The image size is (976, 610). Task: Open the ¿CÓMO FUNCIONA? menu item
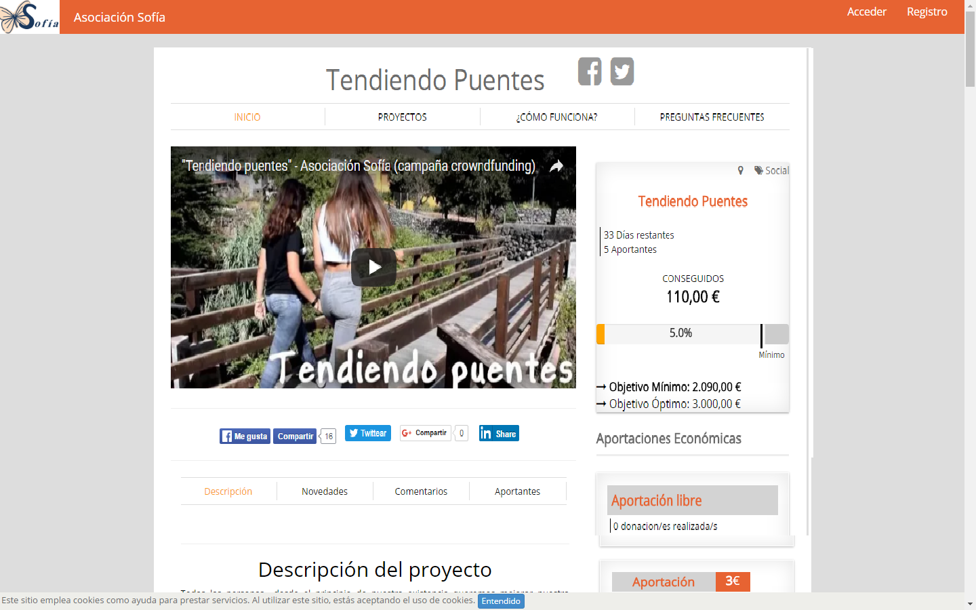(556, 117)
